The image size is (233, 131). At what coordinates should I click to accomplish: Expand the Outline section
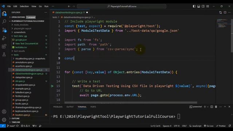coord(15,119)
